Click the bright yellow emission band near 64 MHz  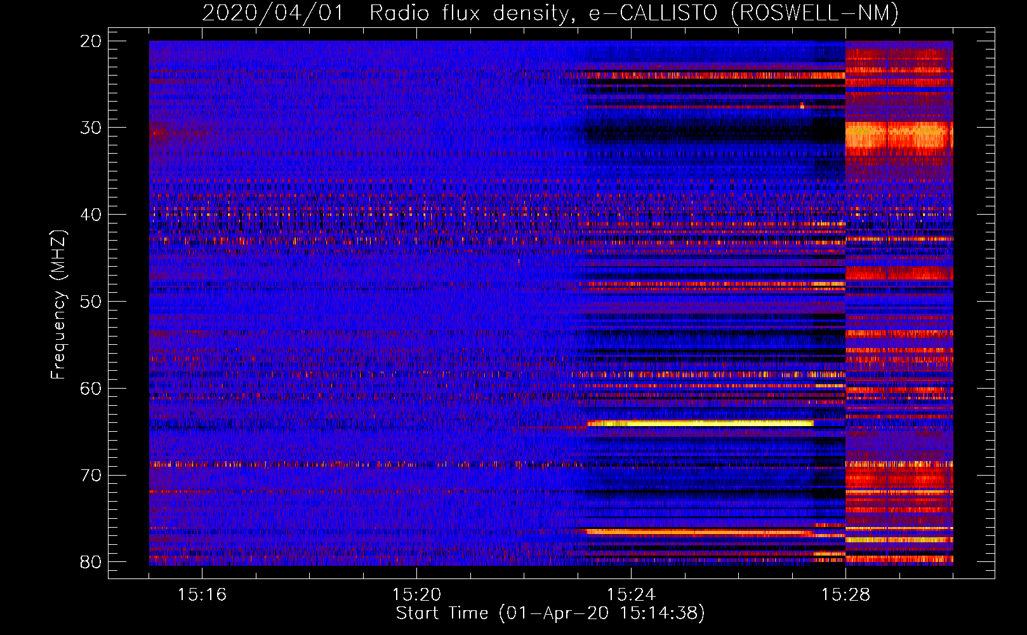pos(700,424)
